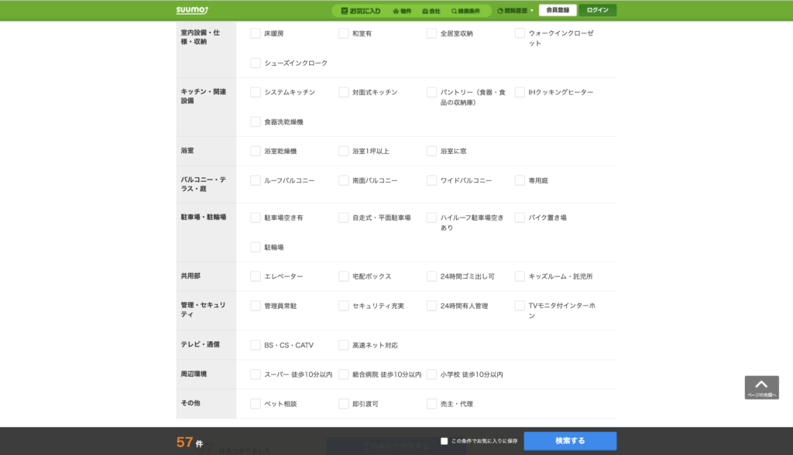Viewport: 793px width, 455px height.
Task: Click the SUUMO logo
Action: click(x=192, y=10)
